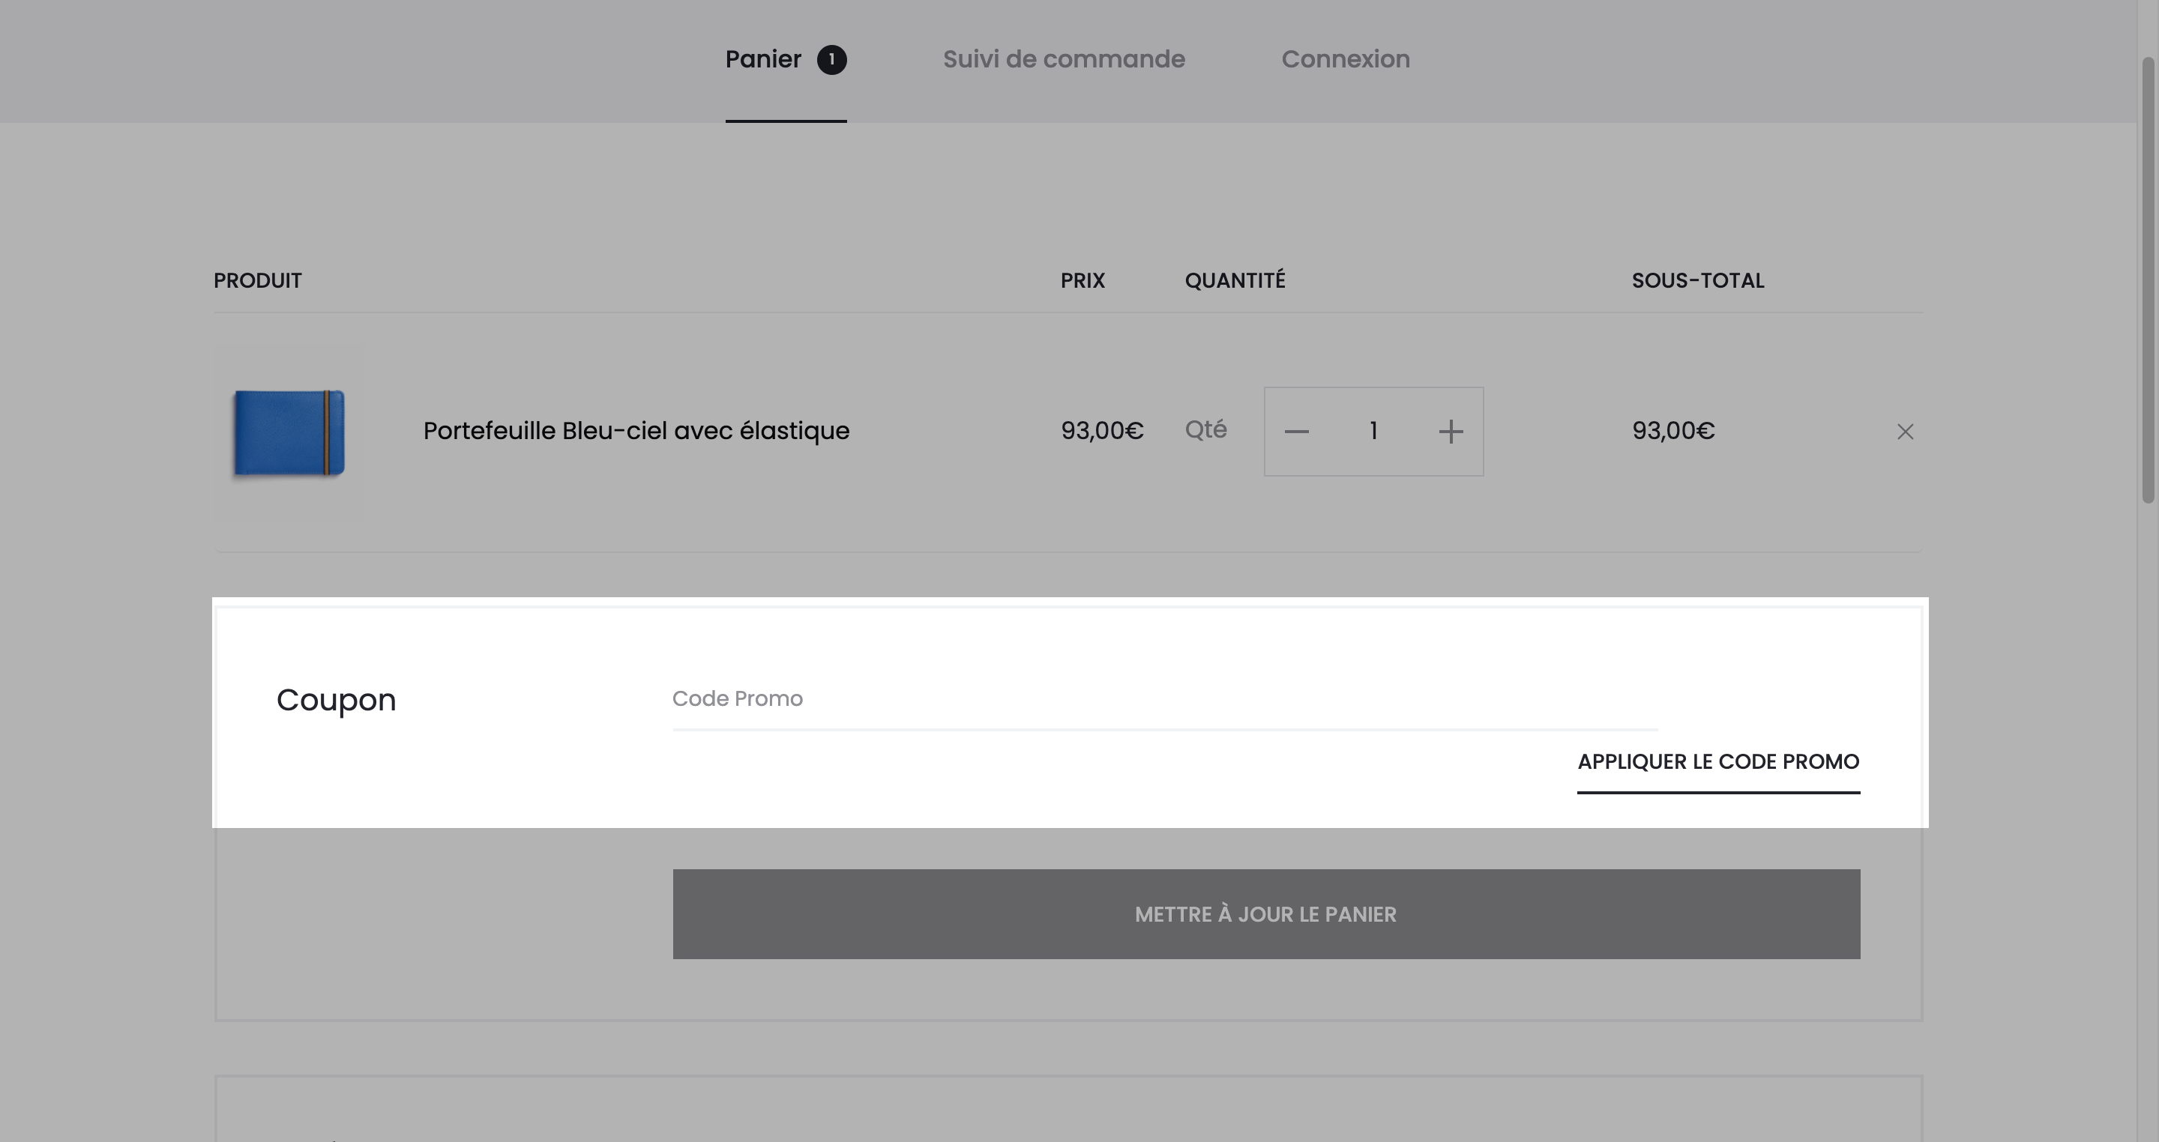This screenshot has width=2159, height=1142.
Task: Open the blue wallet product thumbnail
Action: [289, 432]
